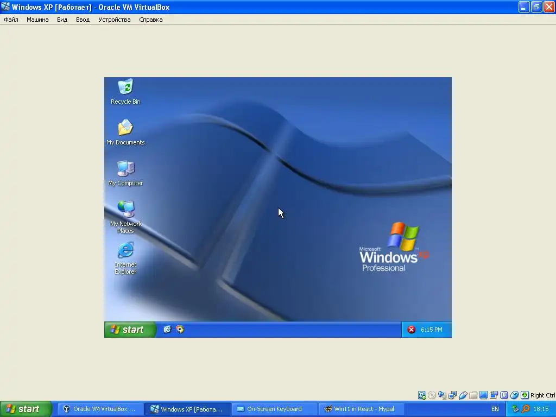Open the Recycle Bin desktop icon
The width and height of the screenshot is (556, 417).
[x=125, y=91]
